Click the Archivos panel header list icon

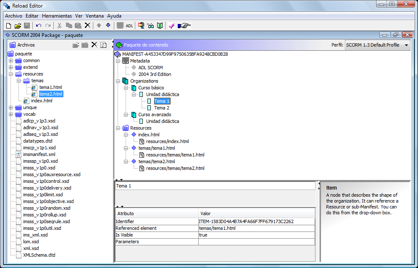pyautogui.click(x=13, y=45)
